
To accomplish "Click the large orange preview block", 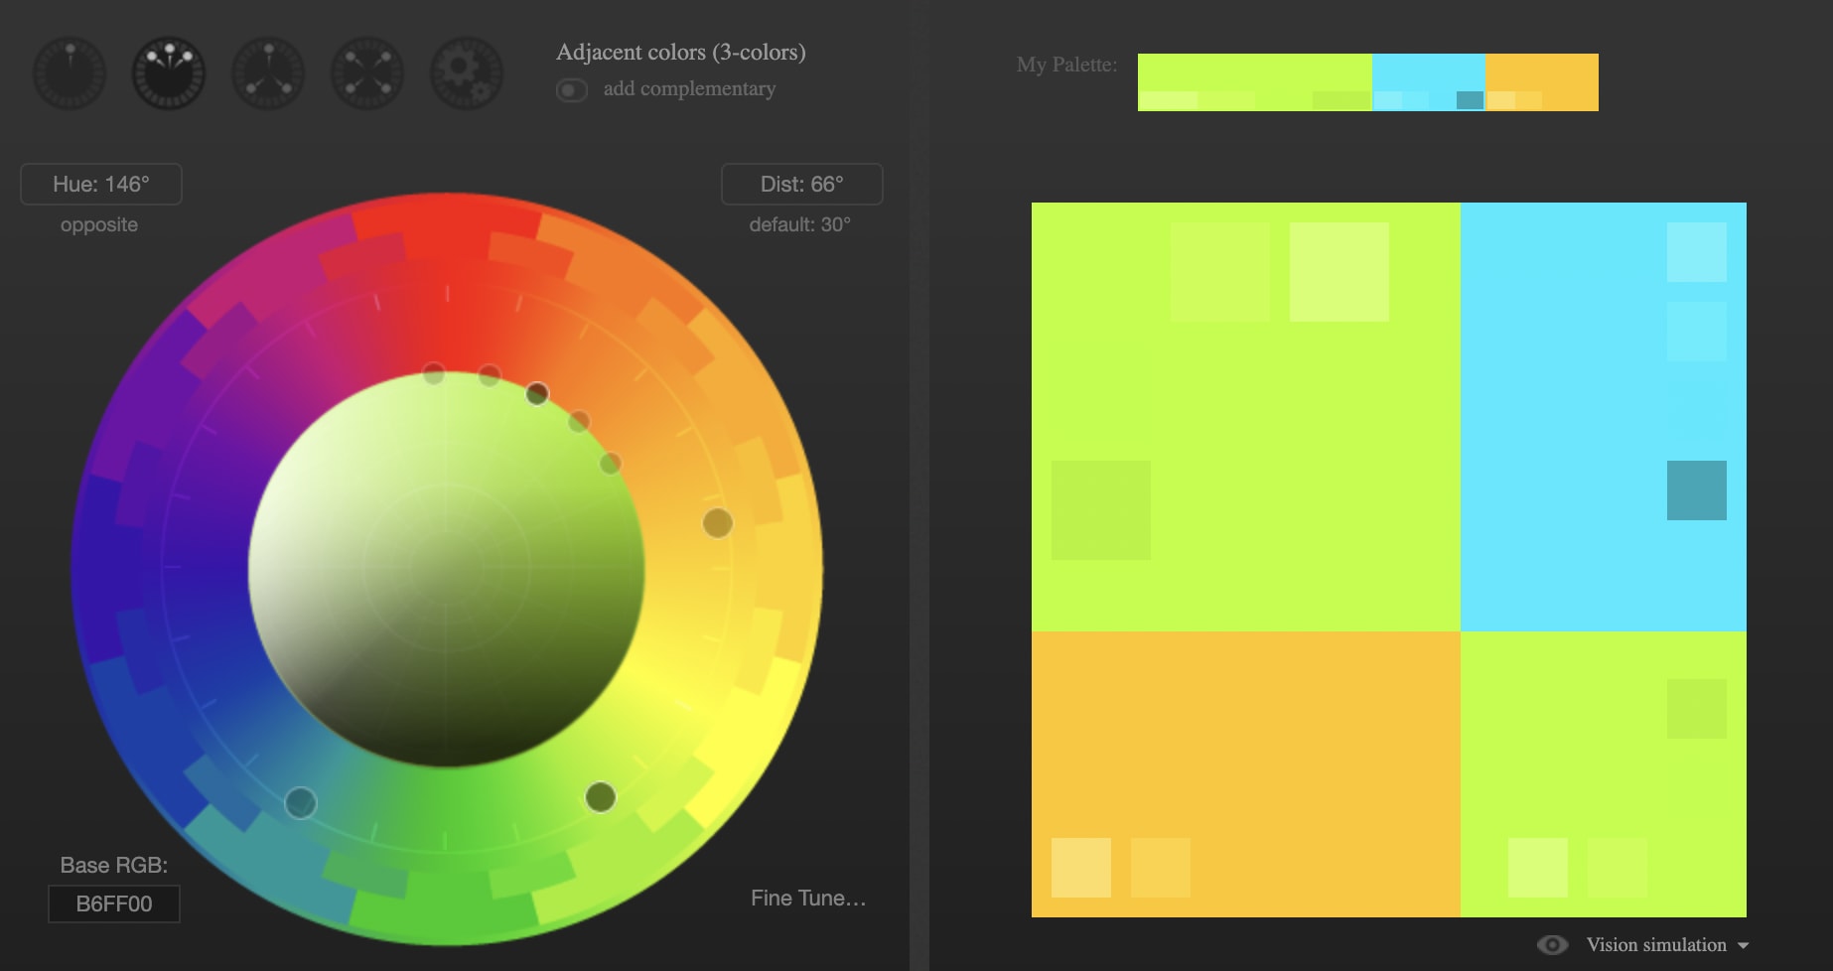I will click(x=1246, y=774).
